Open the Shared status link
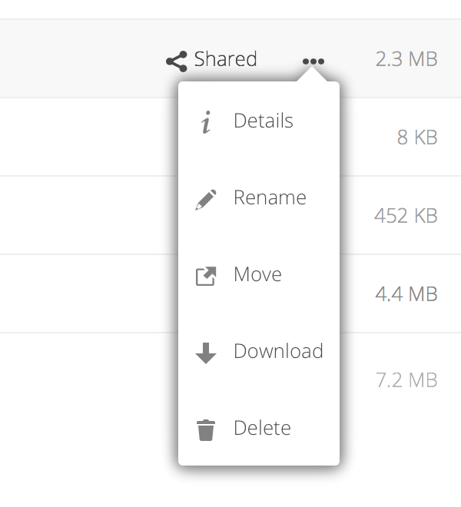461x507 pixels. (225, 60)
